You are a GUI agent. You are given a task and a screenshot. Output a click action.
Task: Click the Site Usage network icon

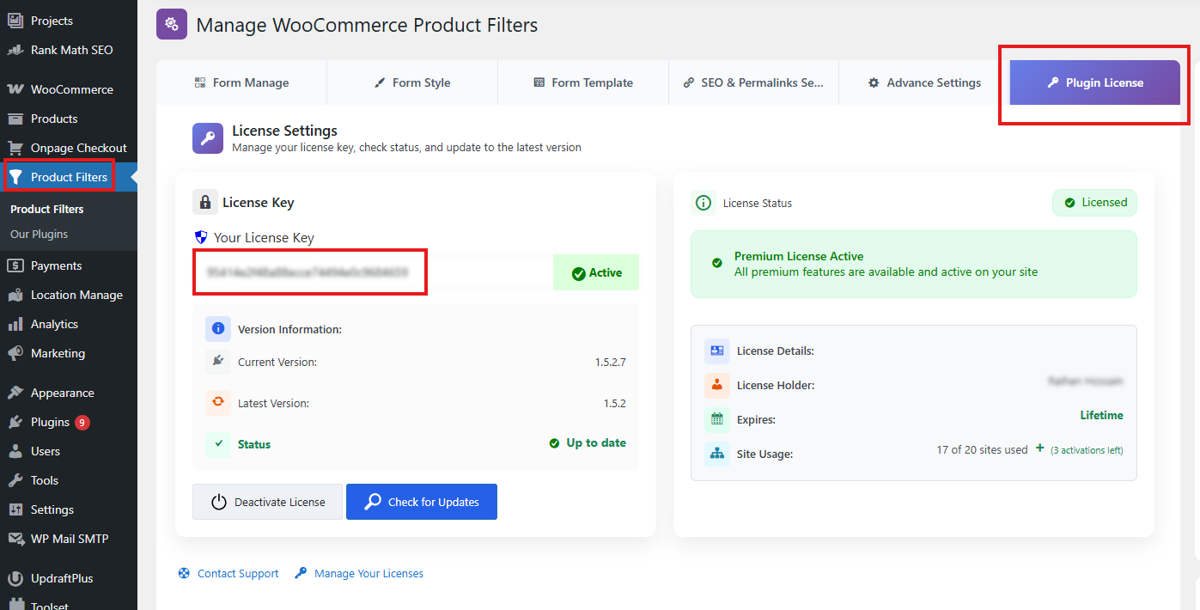coord(717,454)
